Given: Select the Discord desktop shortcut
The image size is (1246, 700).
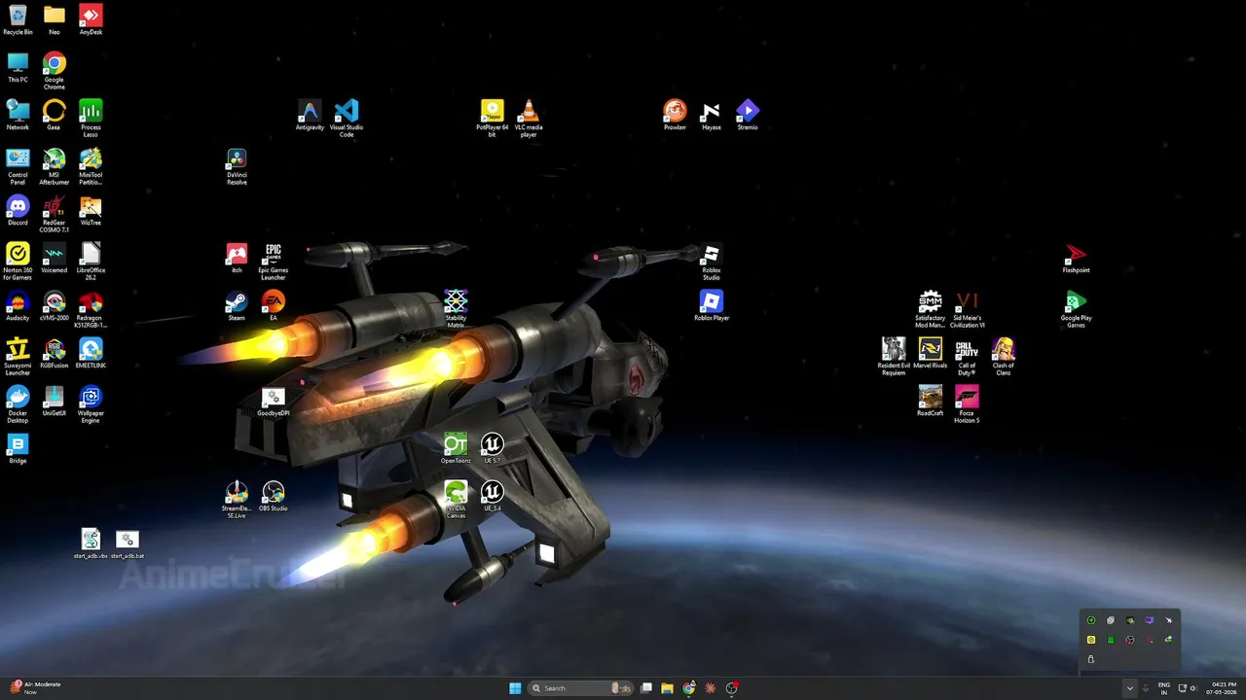Looking at the screenshot, I should coord(18,210).
